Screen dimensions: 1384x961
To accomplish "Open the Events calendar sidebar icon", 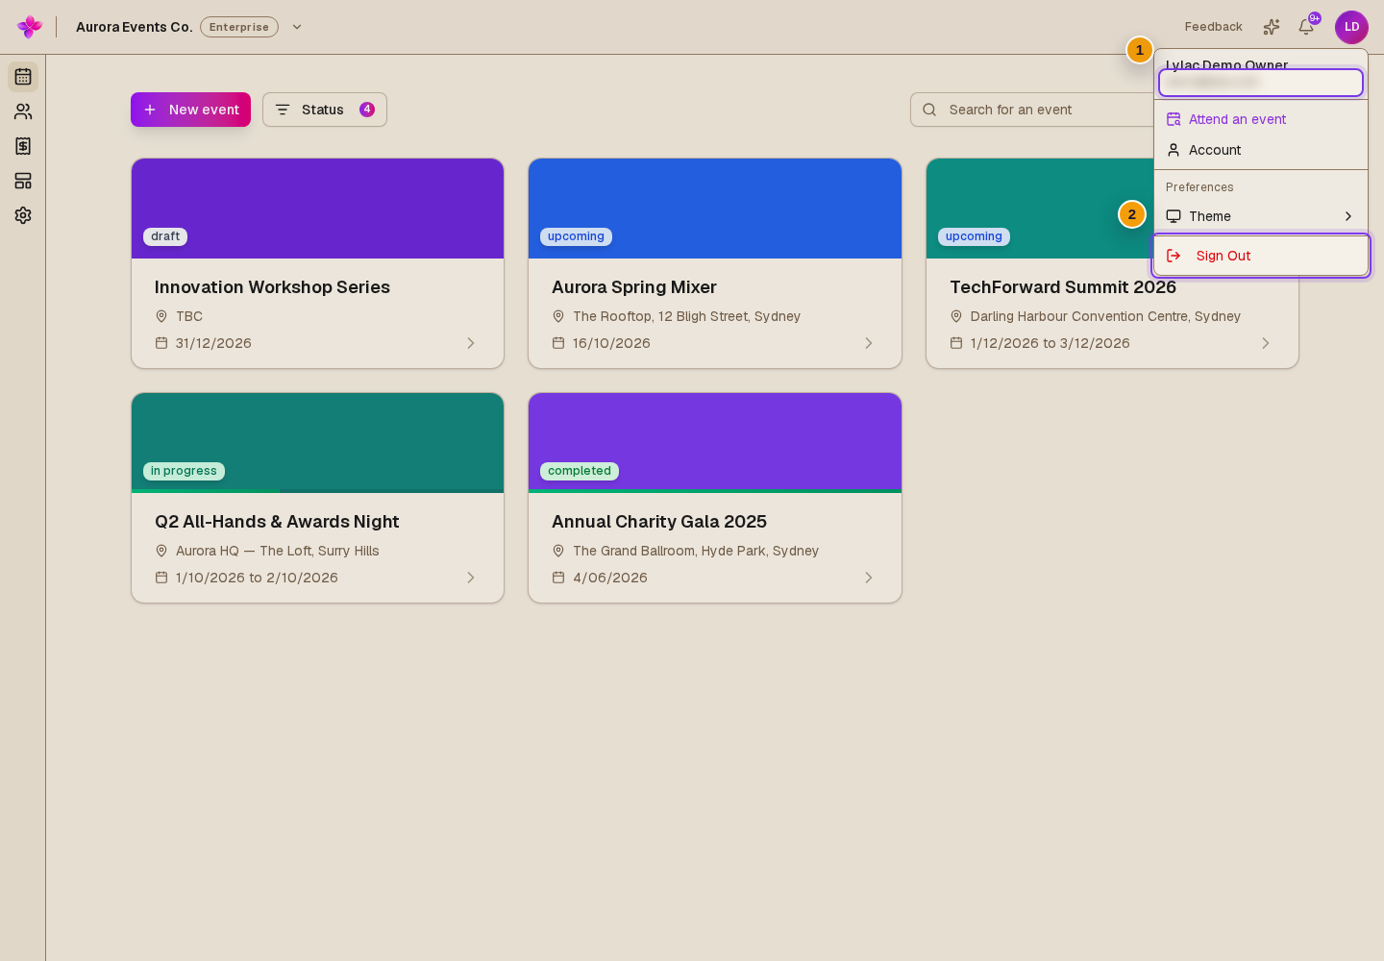I will point(23,77).
